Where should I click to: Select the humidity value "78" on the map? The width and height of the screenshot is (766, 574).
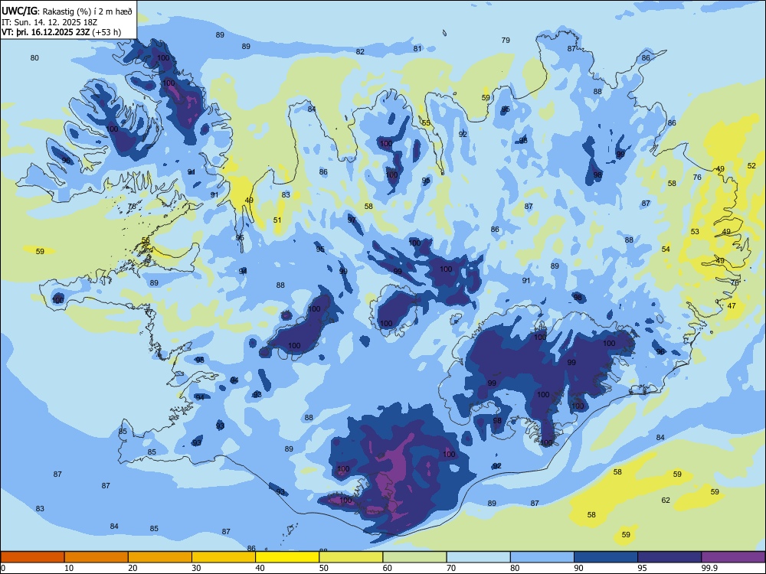[x=132, y=206]
